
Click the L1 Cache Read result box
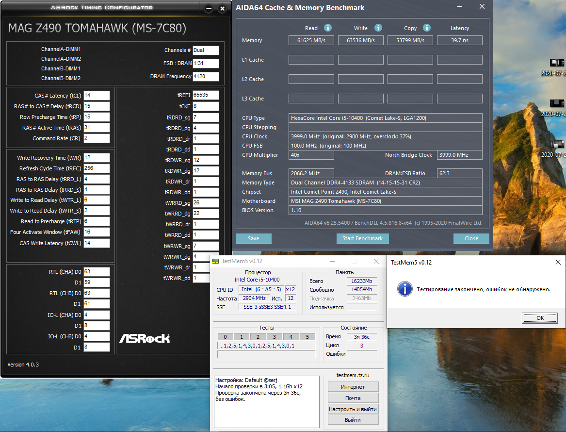point(311,60)
